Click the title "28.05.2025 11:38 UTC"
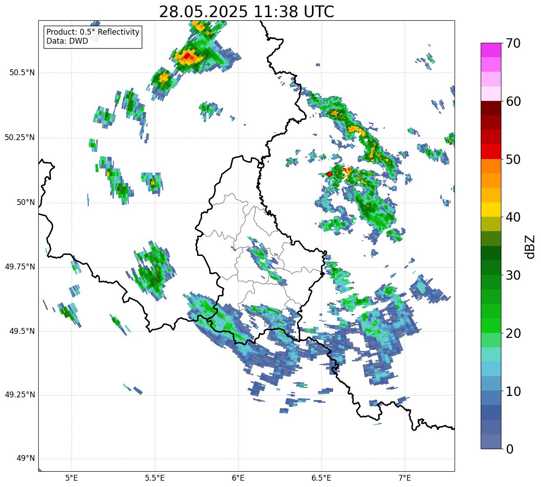541x487 pixels. (x=246, y=11)
